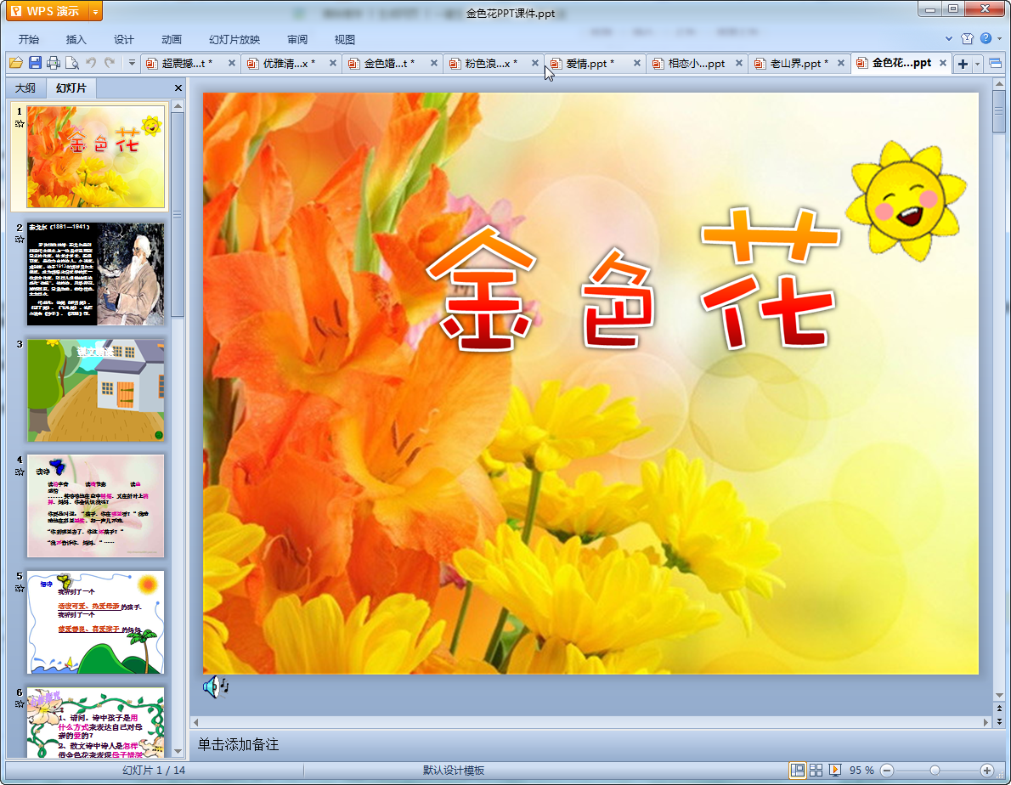Switch to the 相恋小 document tab
The image size is (1011, 785).
click(x=695, y=63)
